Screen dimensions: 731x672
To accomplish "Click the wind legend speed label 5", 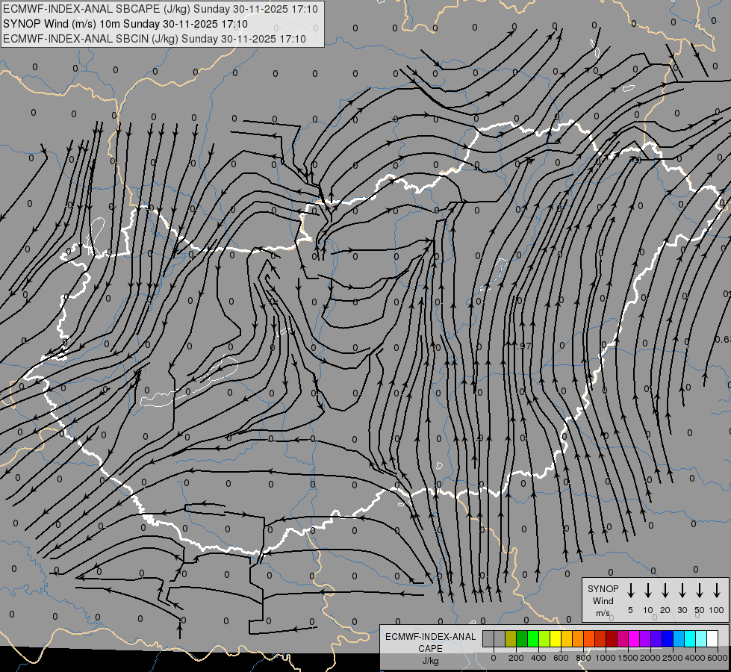I will click(x=630, y=610).
